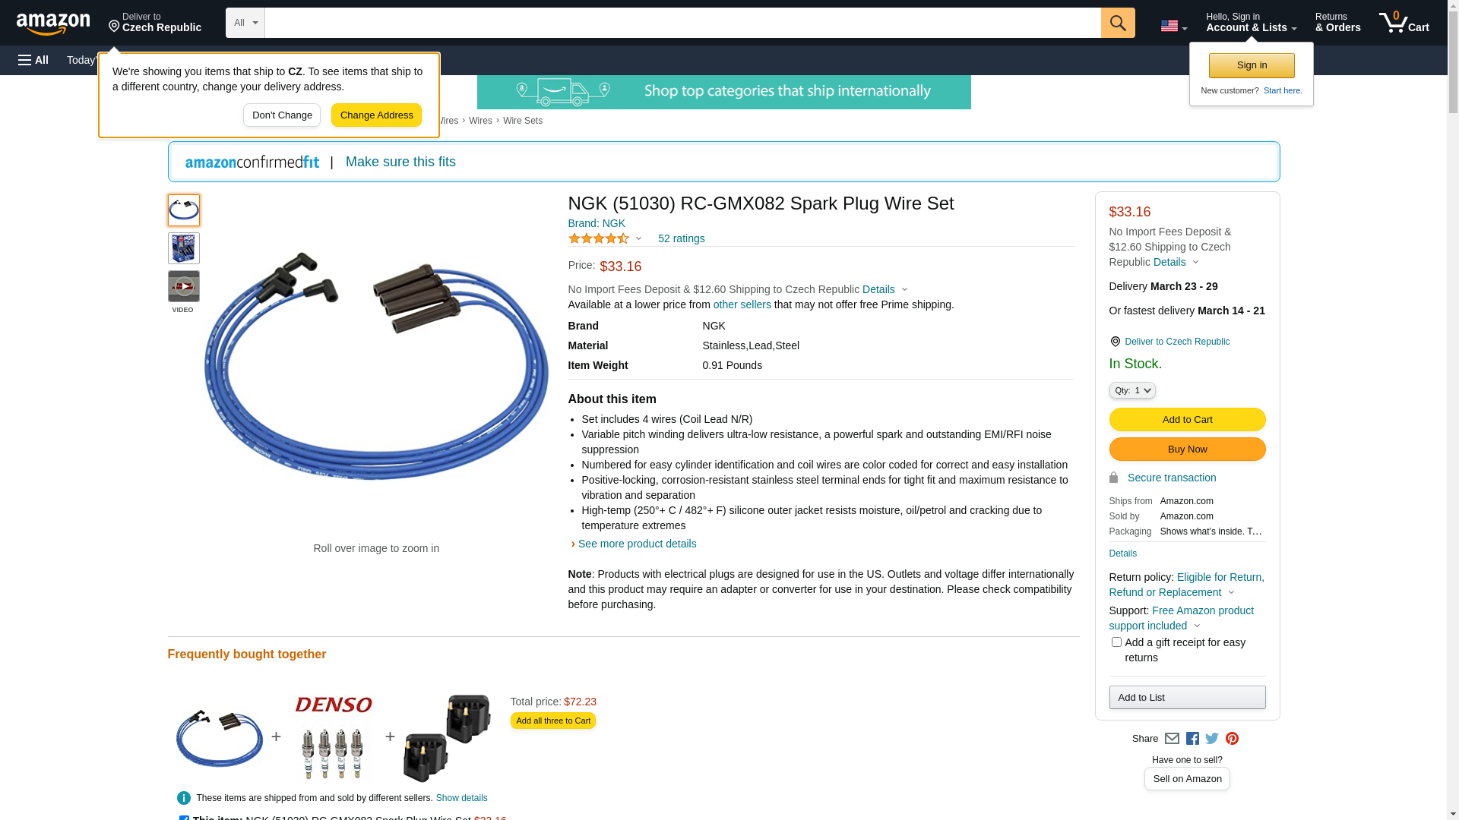Open the US flag language selector
This screenshot has height=820, width=1459.
(x=1173, y=26)
